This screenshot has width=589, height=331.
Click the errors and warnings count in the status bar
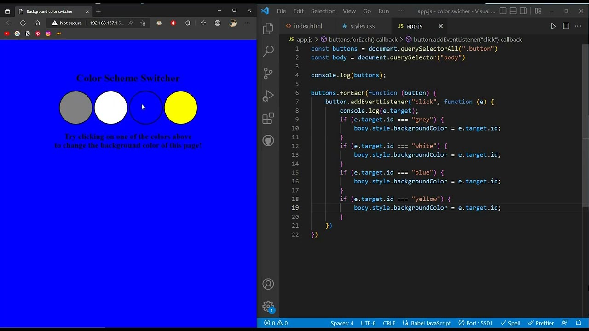click(276, 323)
